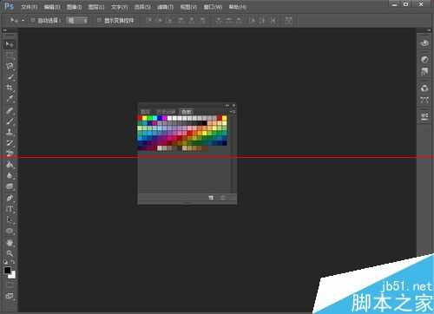Viewport: 434px width, 314px height.
Task: Expand the right panel dock
Action: [x=429, y=30]
